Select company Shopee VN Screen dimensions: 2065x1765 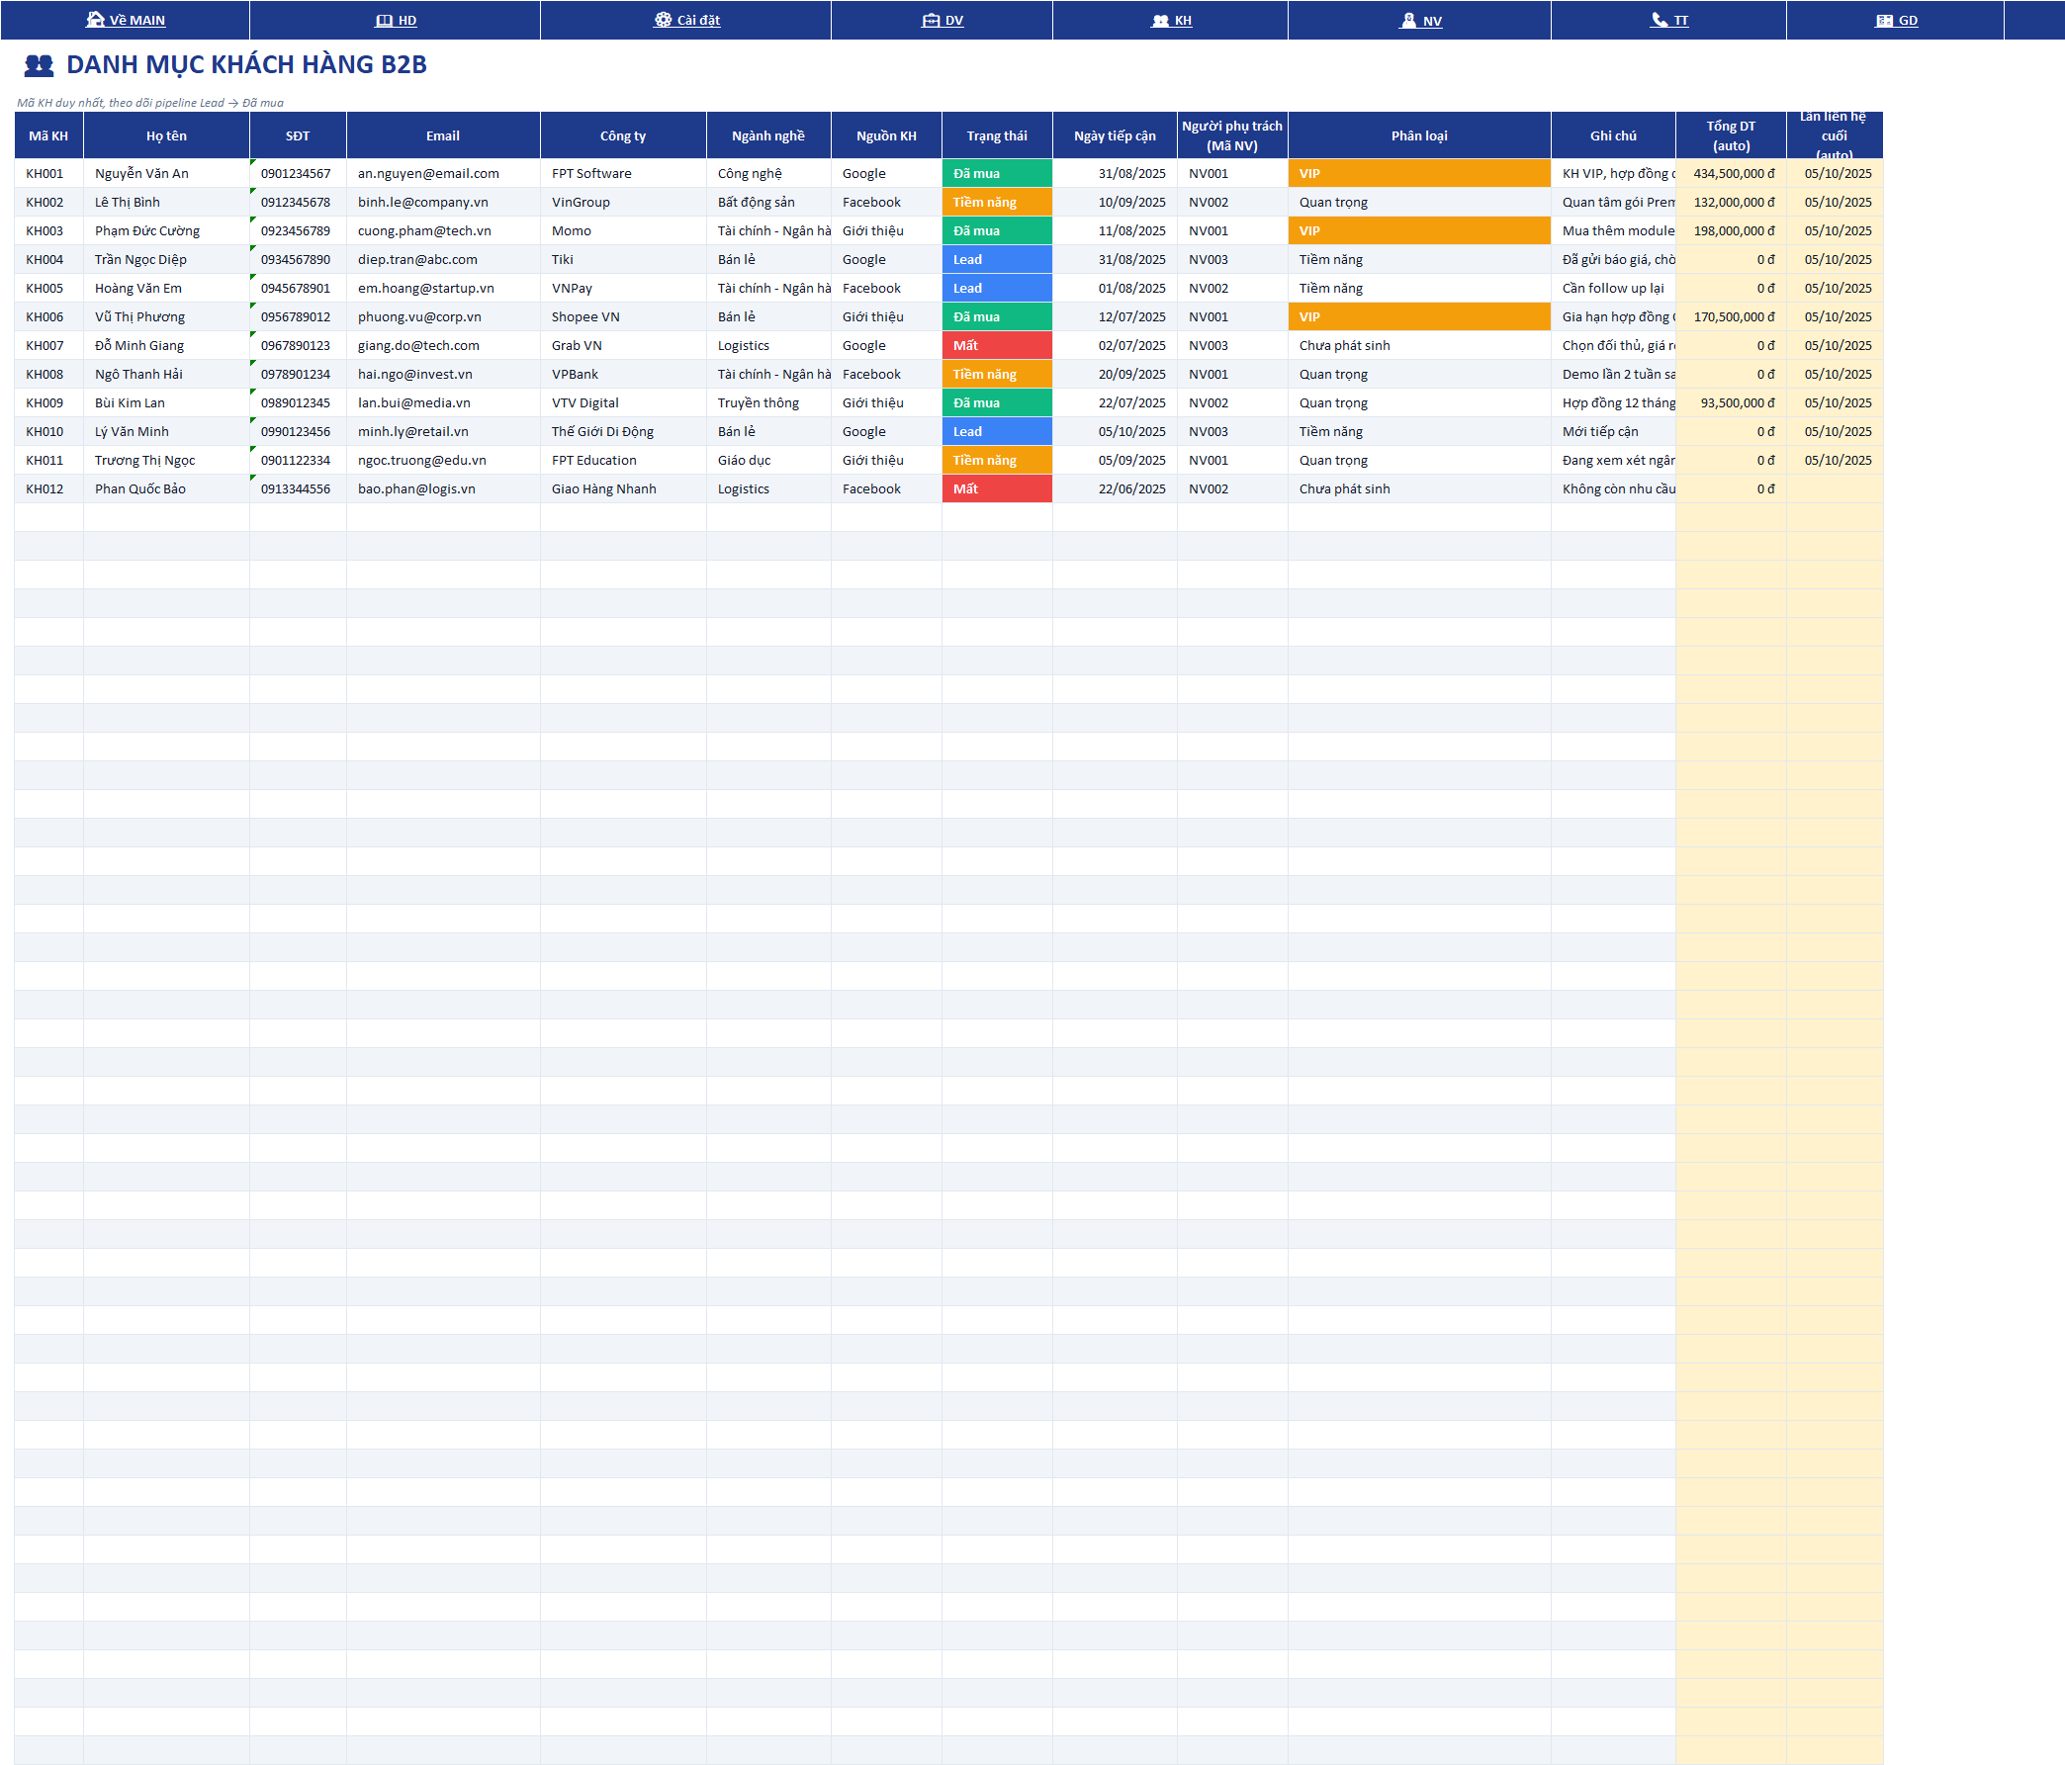[x=623, y=317]
